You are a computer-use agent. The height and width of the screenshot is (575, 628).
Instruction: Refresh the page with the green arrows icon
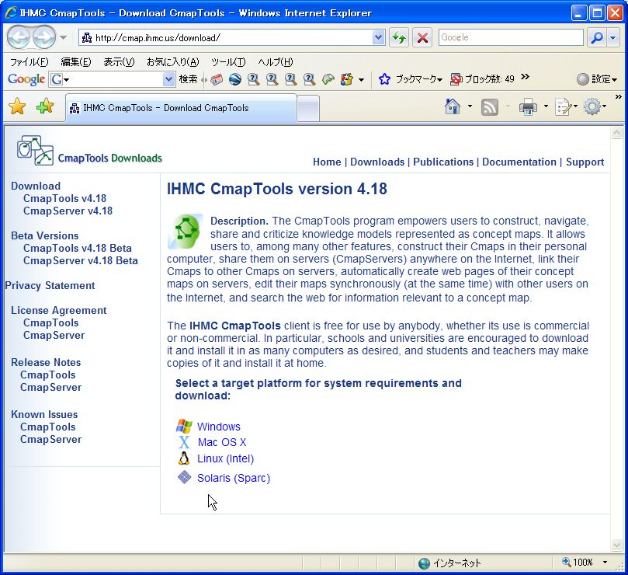point(399,38)
